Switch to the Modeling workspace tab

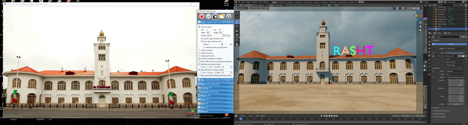[281, 2]
